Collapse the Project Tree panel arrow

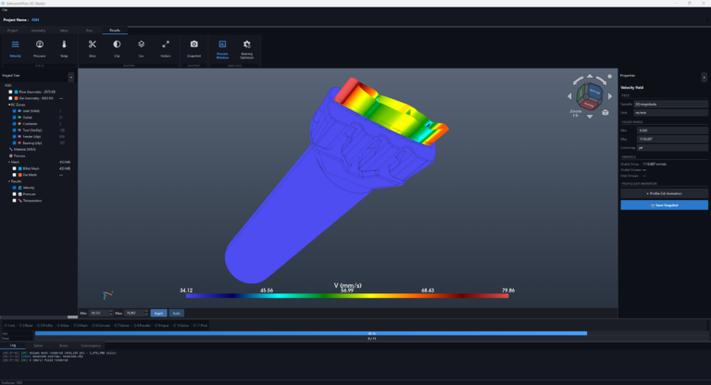[70, 77]
